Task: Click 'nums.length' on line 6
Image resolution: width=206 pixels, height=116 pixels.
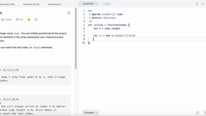Action: pos(112,29)
